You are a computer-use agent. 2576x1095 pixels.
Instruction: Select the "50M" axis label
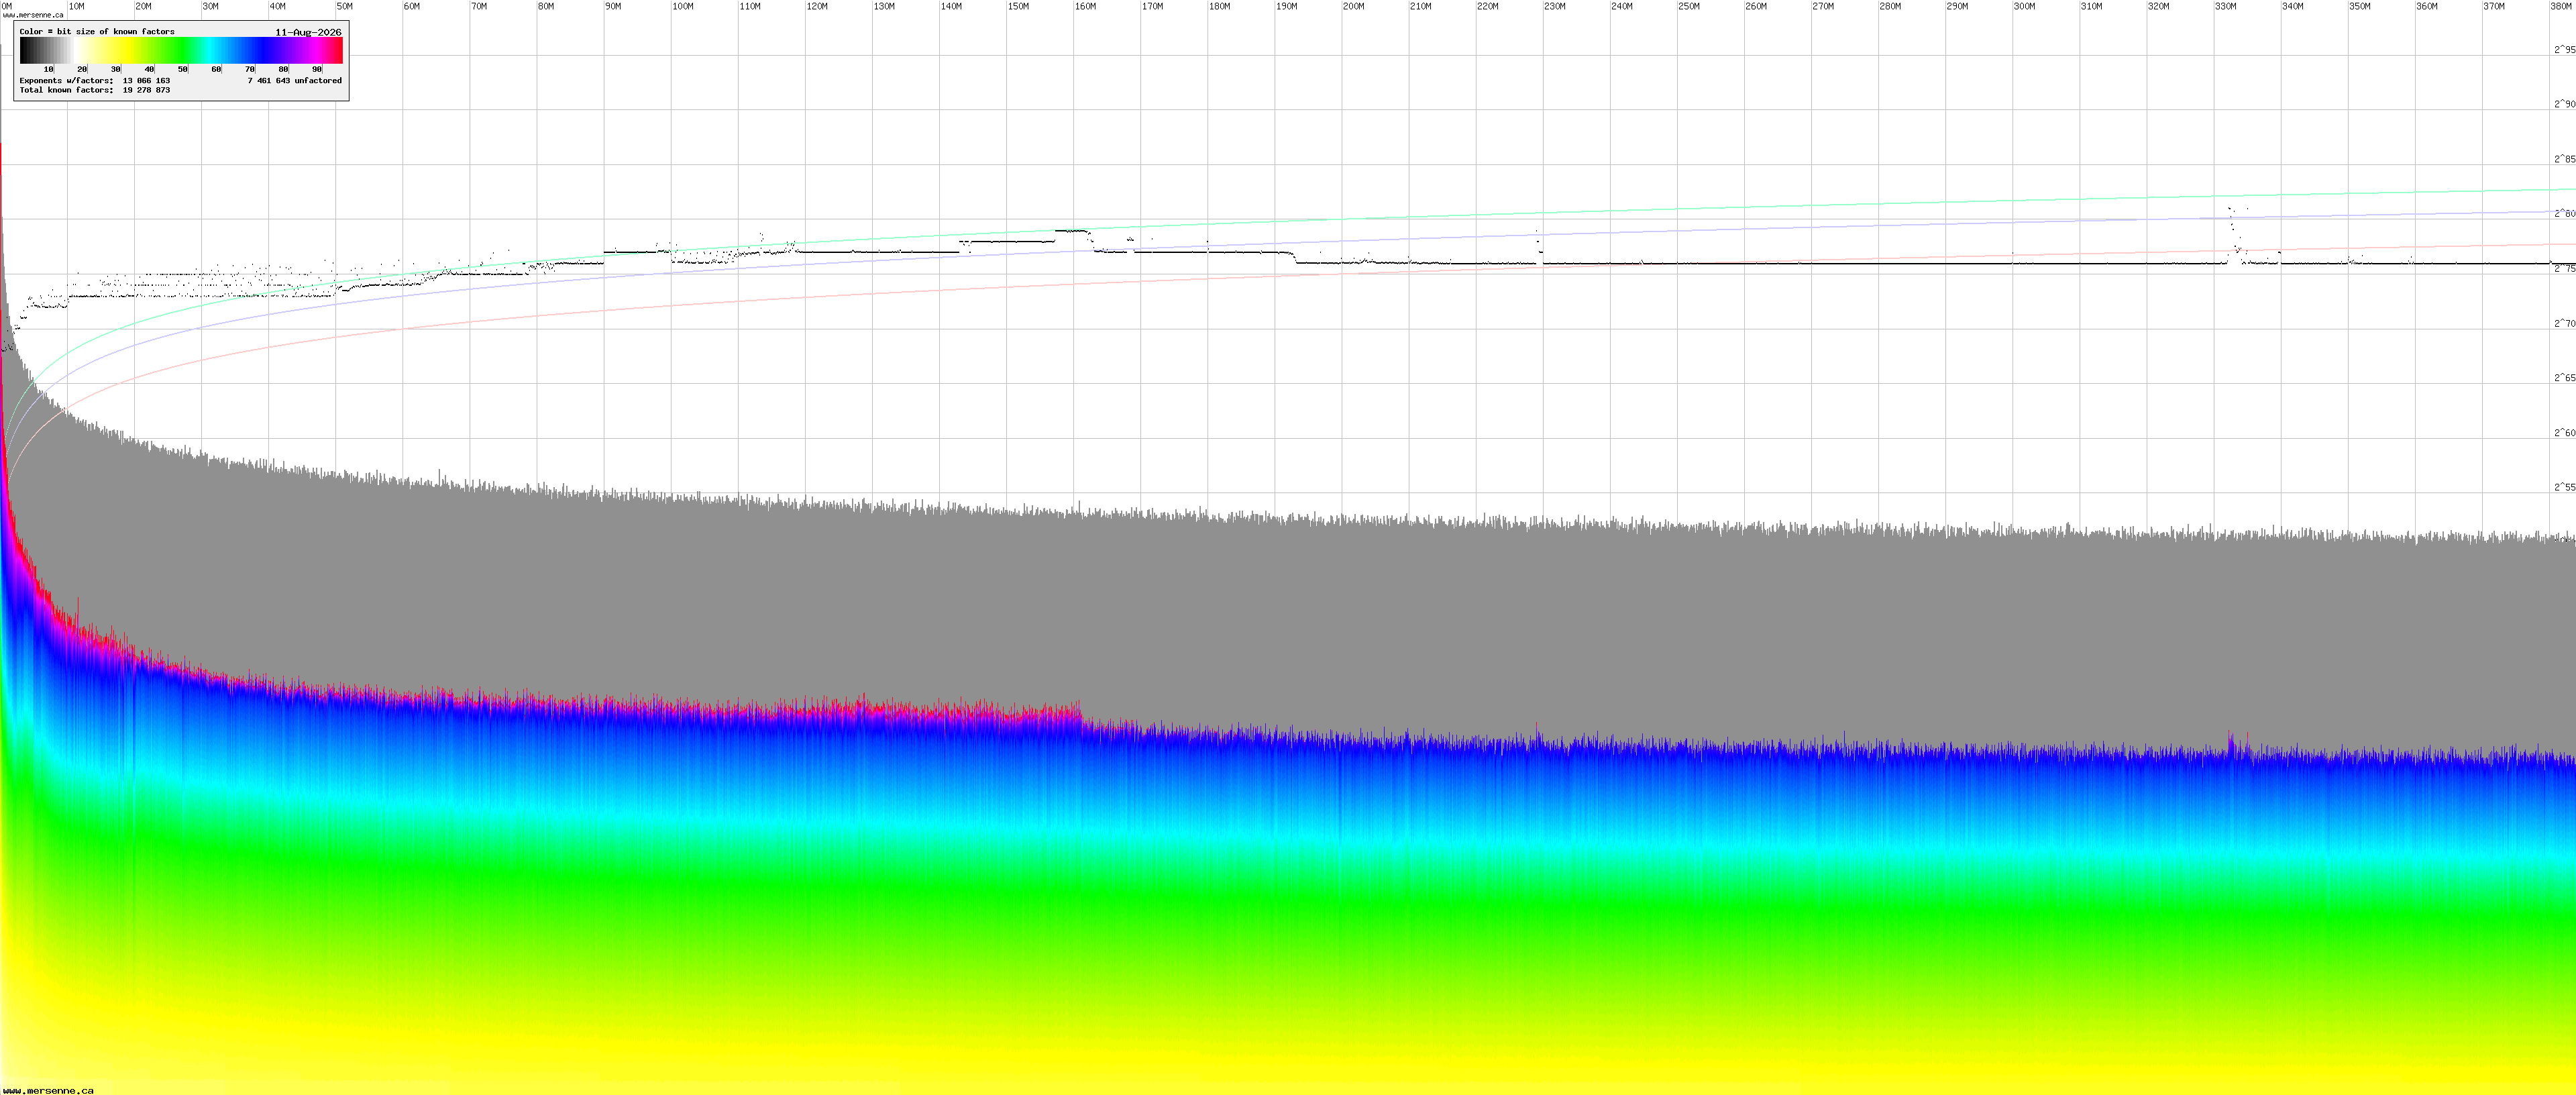345,6
